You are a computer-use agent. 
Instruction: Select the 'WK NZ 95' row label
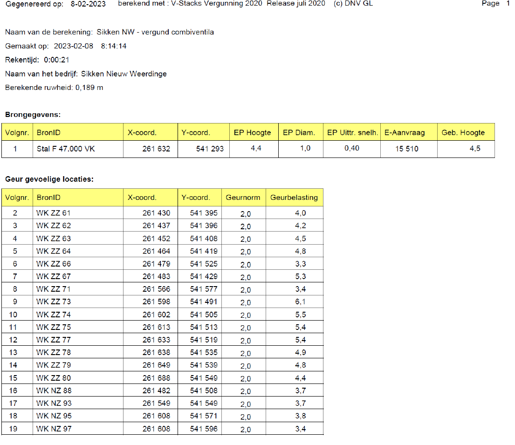(x=54, y=416)
